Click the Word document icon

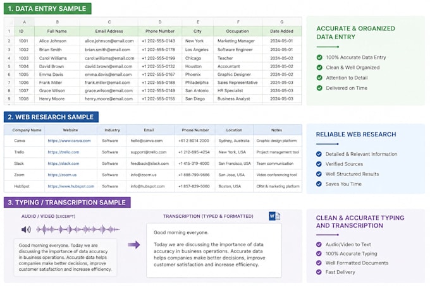274,216
